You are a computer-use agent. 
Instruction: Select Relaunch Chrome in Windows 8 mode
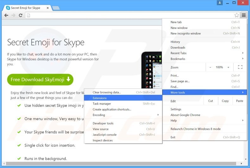pos(205,129)
